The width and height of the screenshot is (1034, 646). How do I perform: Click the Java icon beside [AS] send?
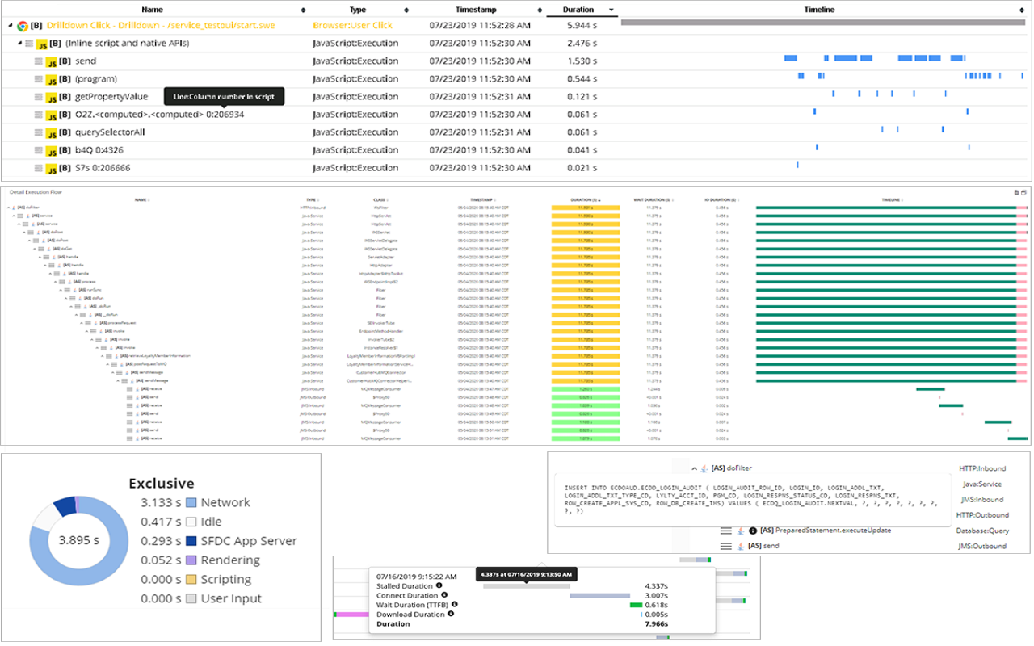tap(740, 544)
